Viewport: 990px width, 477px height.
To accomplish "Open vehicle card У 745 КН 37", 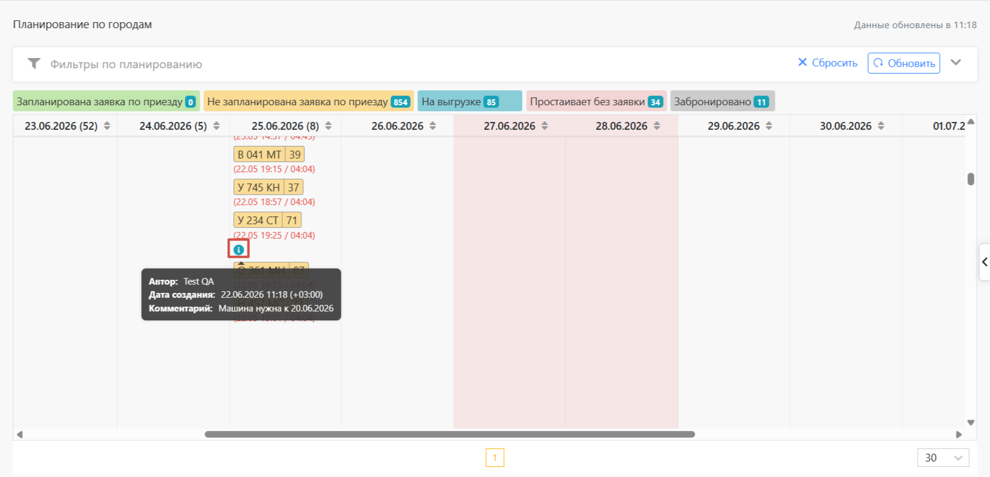I will pyautogui.click(x=268, y=187).
